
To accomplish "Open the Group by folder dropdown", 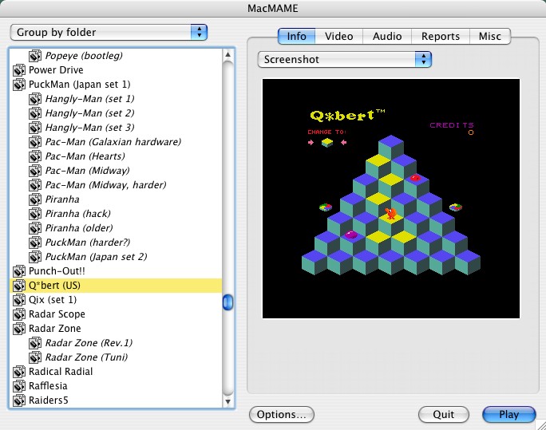I will [109, 33].
